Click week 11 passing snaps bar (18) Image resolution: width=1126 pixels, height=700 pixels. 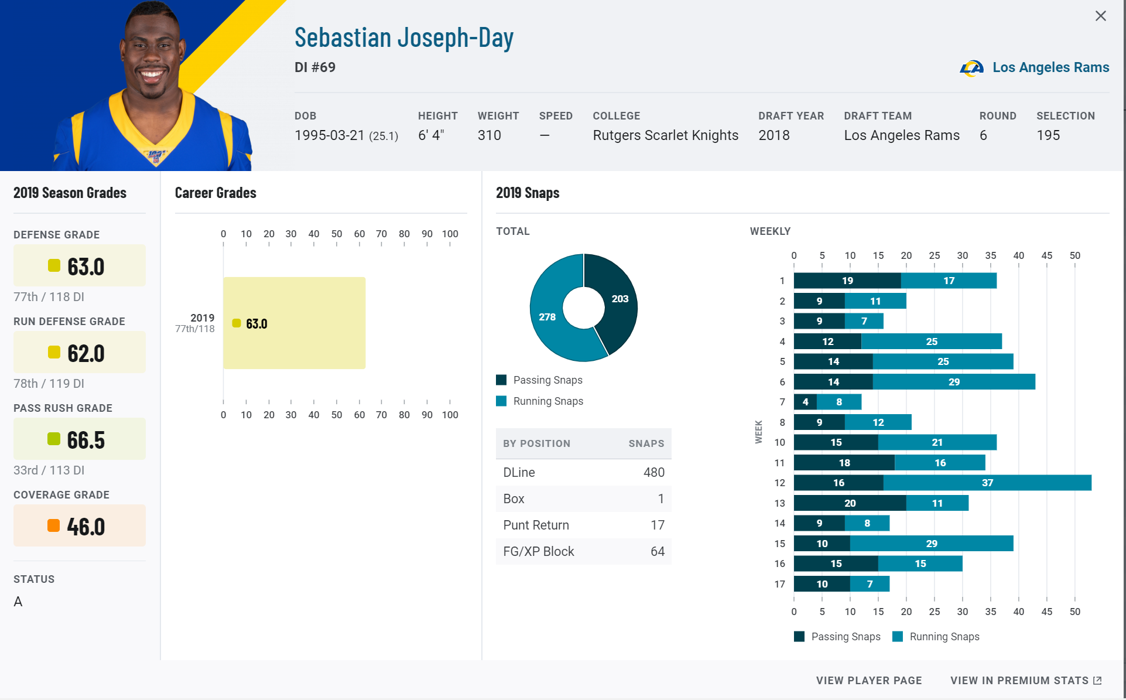pyautogui.click(x=844, y=463)
